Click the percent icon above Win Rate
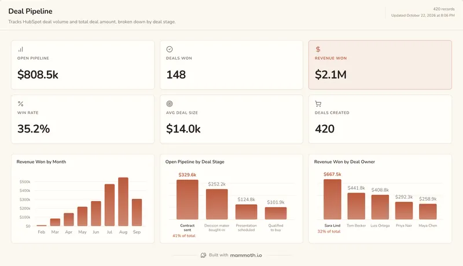The image size is (463, 266). [x=20, y=104]
